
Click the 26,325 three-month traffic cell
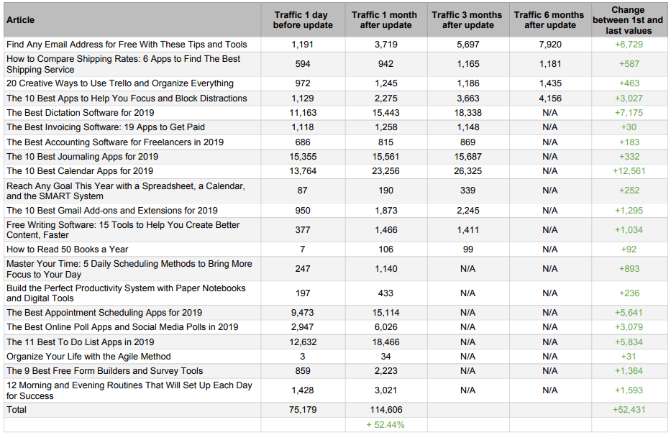click(x=467, y=171)
